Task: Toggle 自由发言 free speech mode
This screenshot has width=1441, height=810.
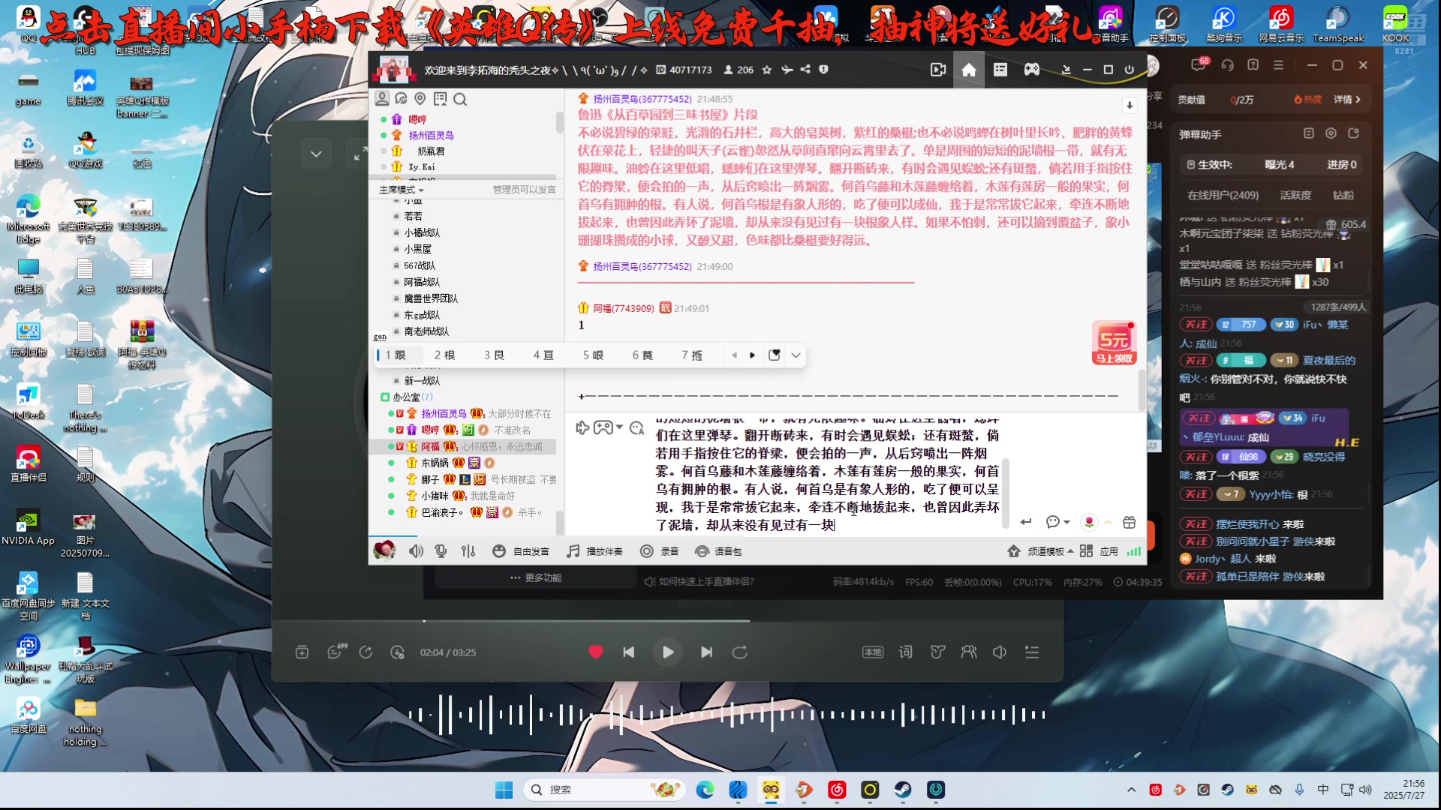Action: (520, 551)
